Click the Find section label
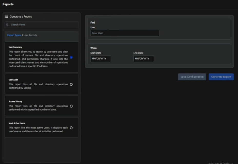Viewport: 238px width, 164px height. click(x=93, y=22)
